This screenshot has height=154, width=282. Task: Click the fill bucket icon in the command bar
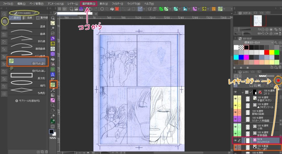pyautogui.click(x=112, y=9)
